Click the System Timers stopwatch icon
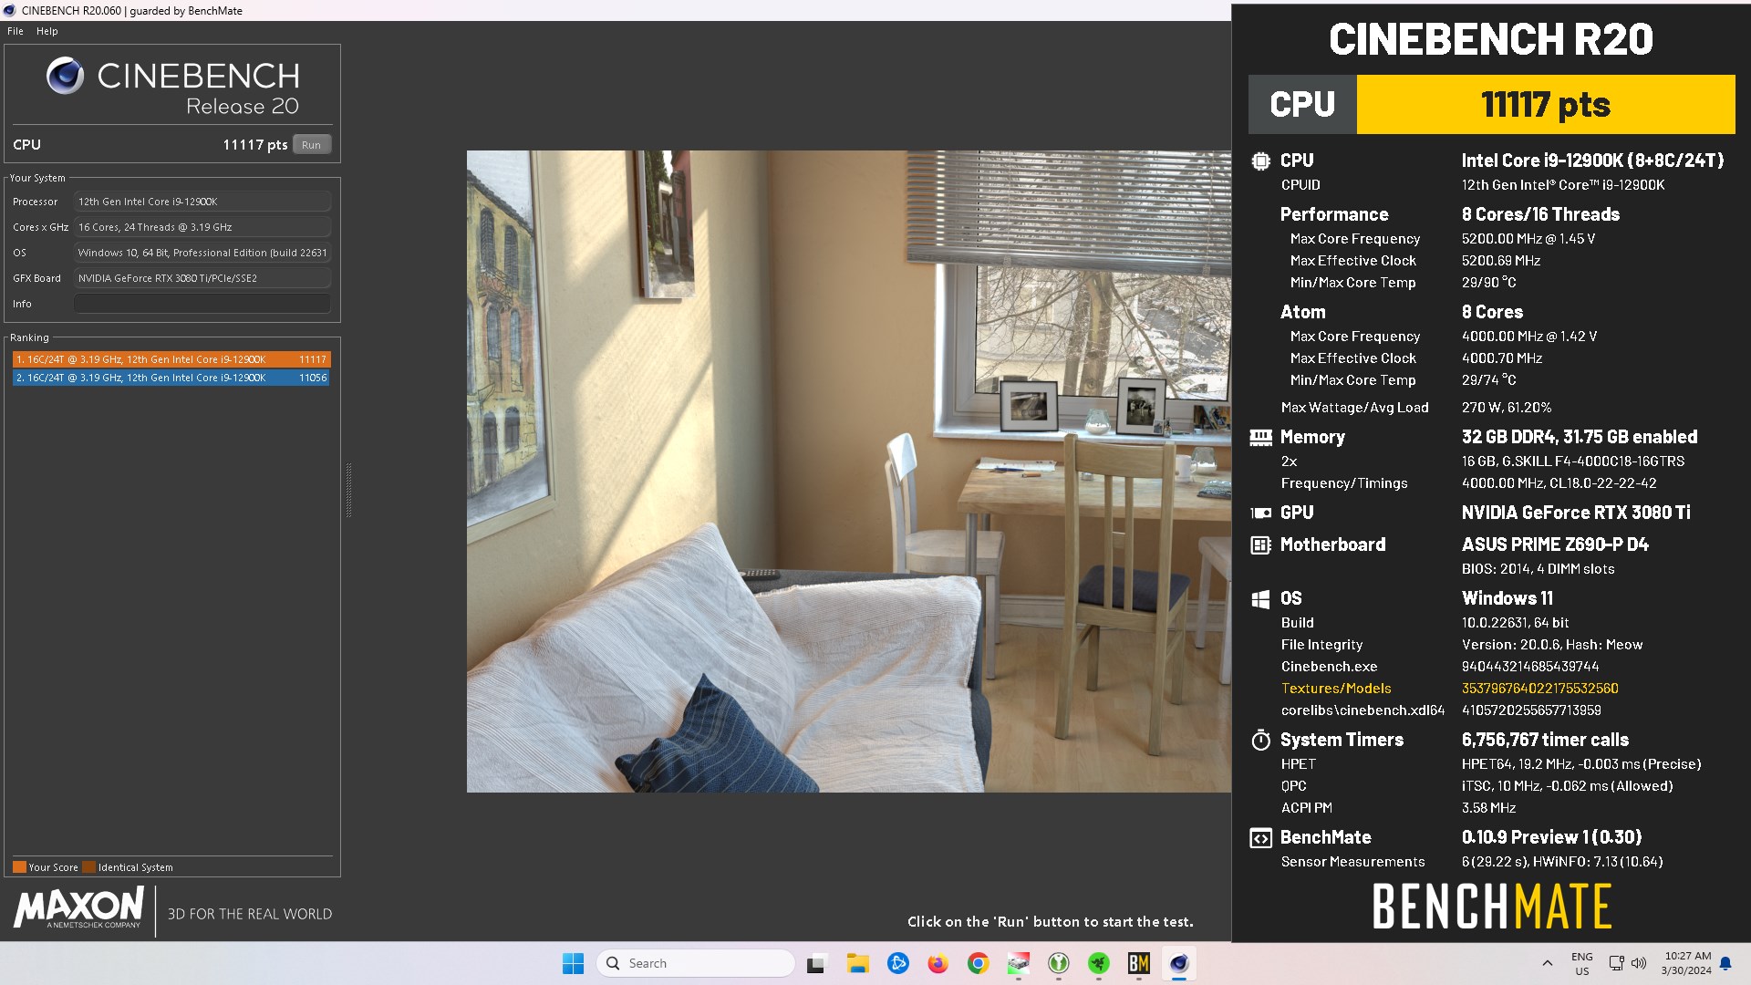The width and height of the screenshot is (1751, 985). [1260, 740]
